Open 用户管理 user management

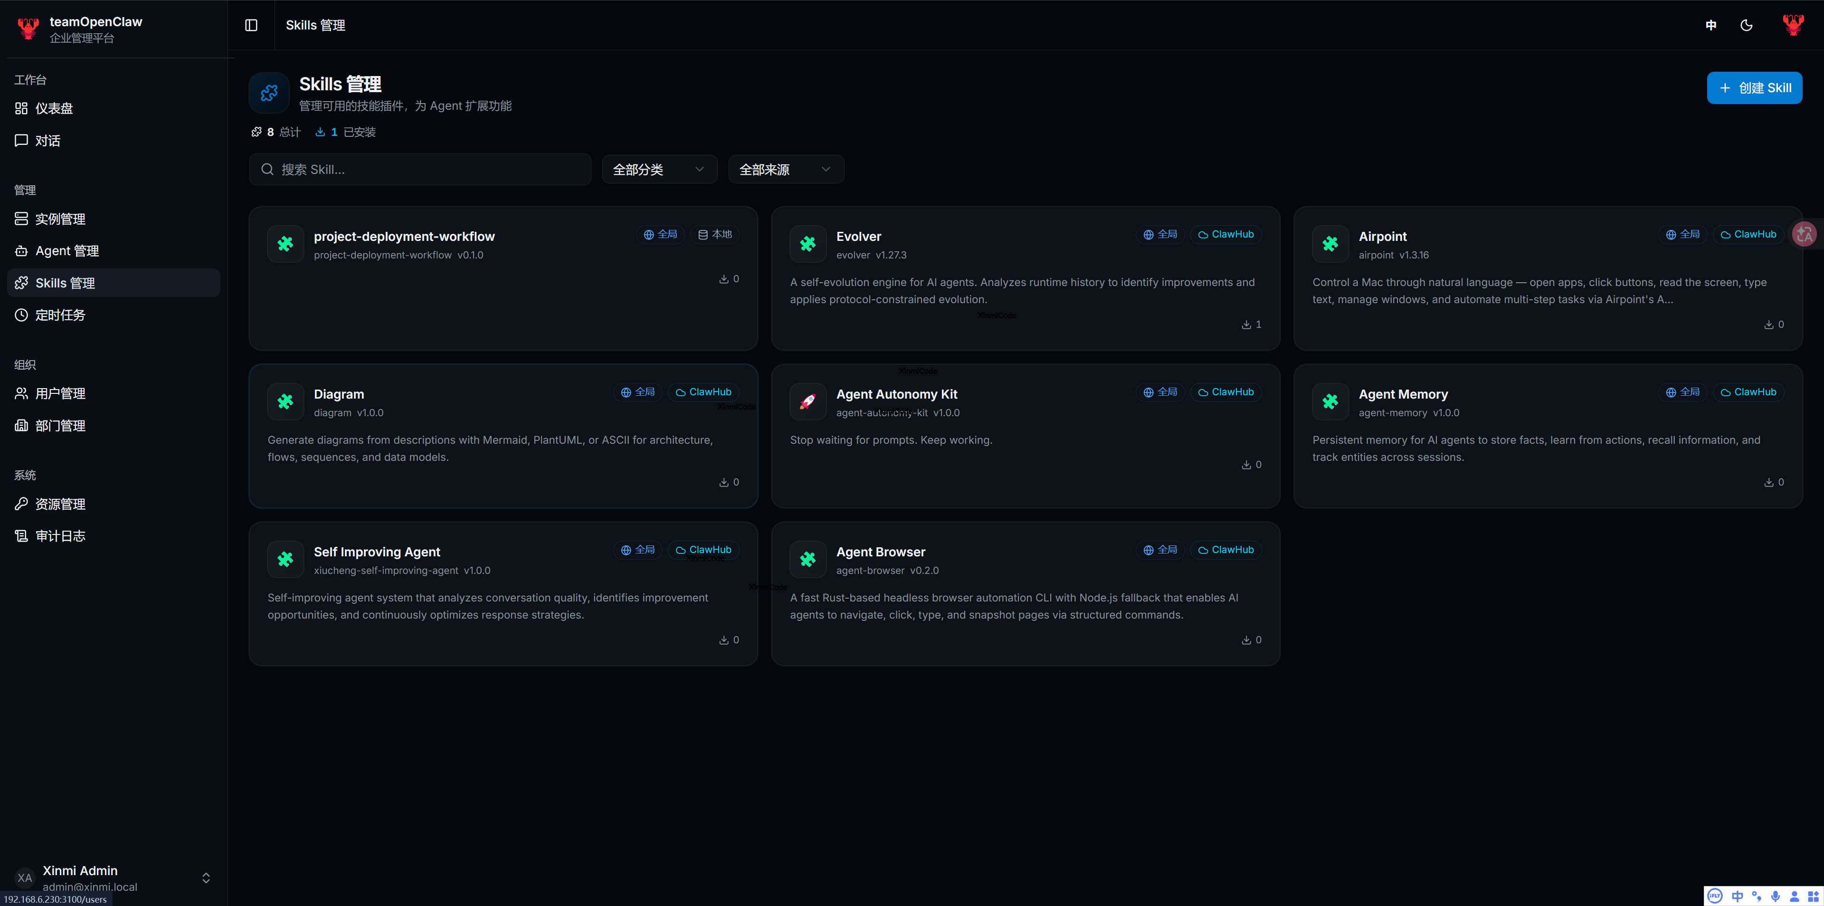pos(60,393)
